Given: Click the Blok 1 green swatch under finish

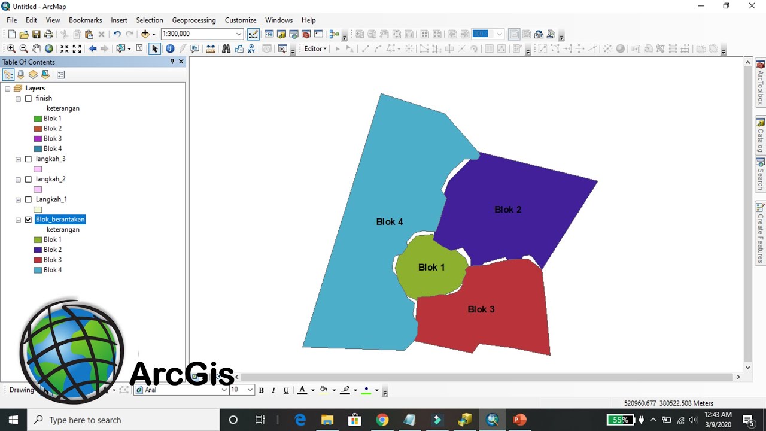Looking at the screenshot, I should (x=38, y=119).
